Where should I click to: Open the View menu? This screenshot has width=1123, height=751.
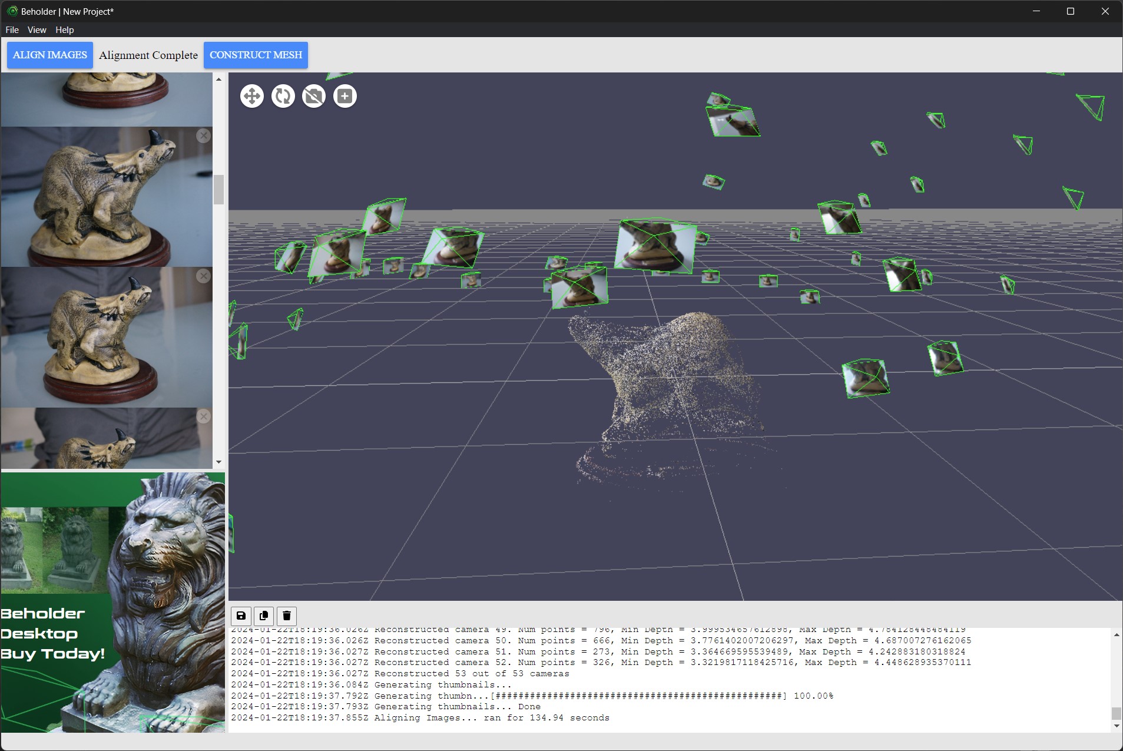37,30
